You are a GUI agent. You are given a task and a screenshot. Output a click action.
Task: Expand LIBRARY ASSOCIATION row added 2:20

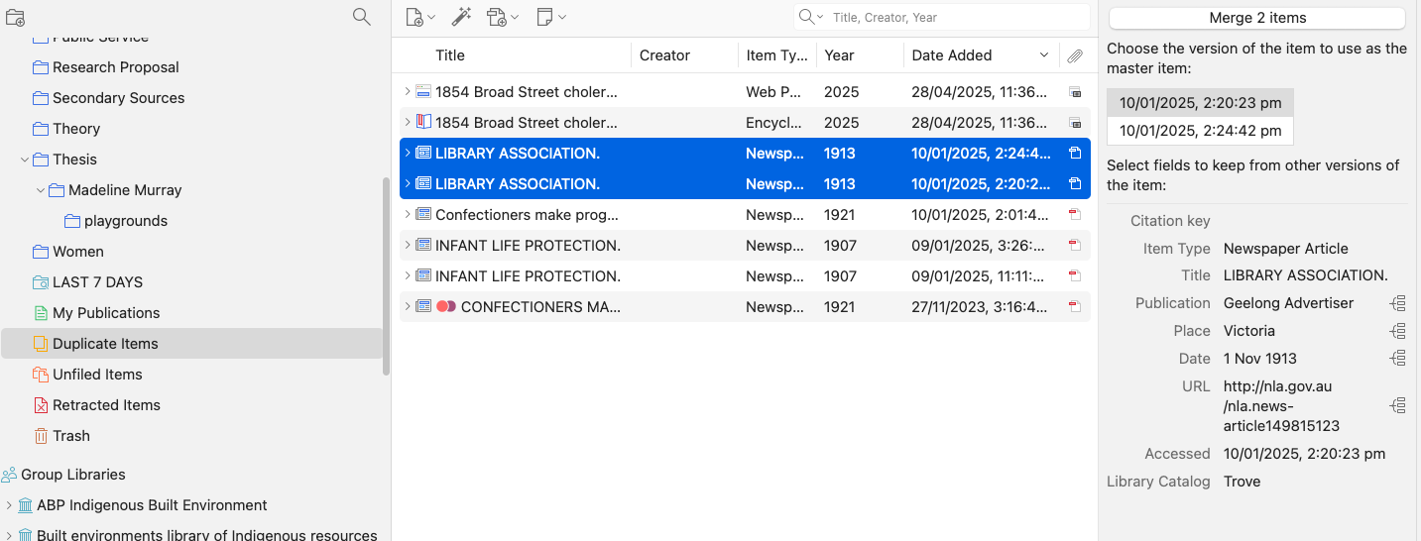coord(407,184)
